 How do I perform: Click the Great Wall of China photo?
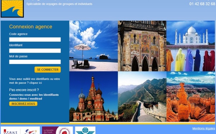click(142, 97)
